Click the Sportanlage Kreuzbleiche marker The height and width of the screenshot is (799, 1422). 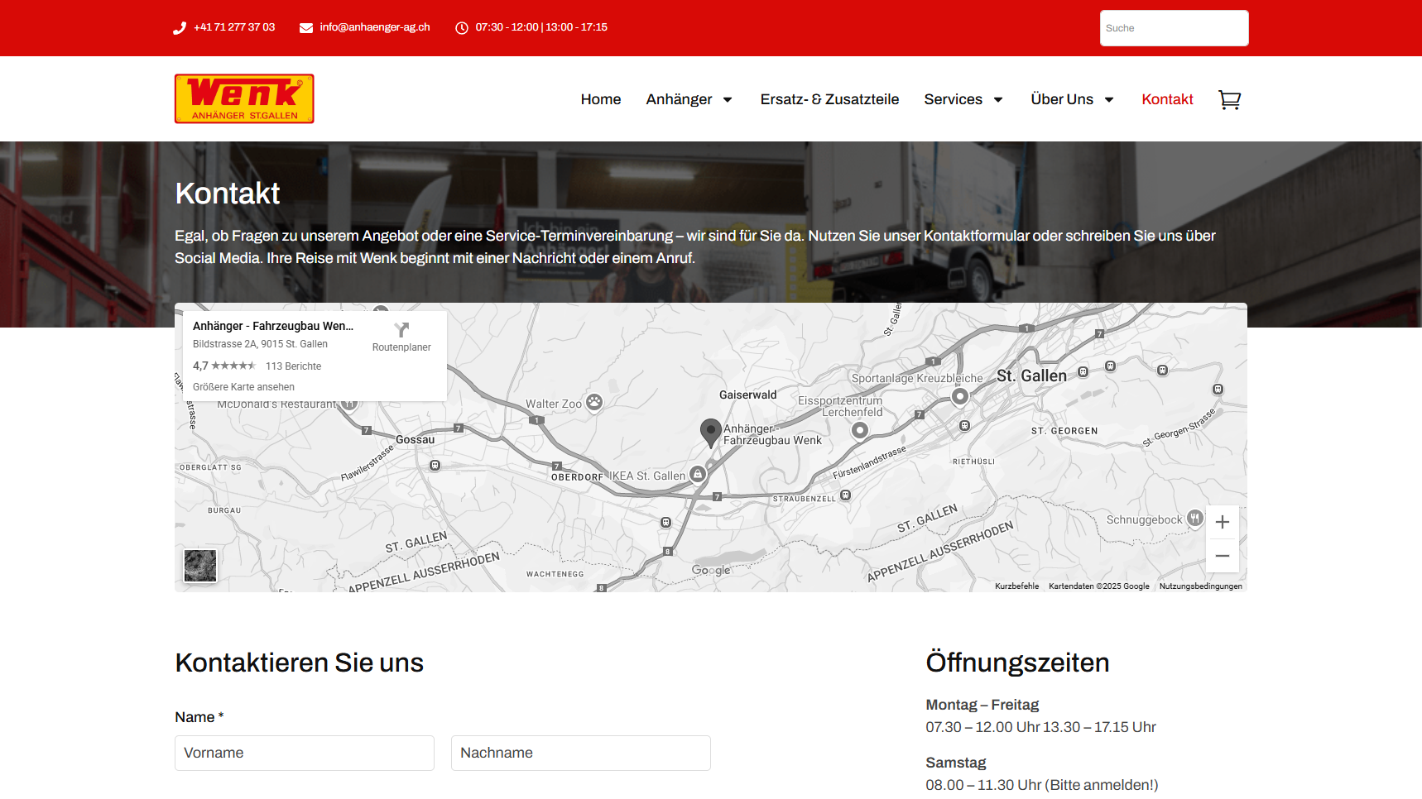click(x=959, y=396)
